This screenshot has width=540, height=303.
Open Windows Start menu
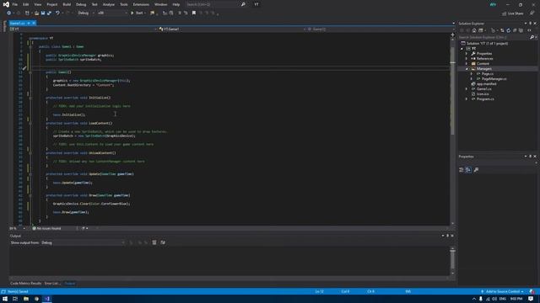pos(5,299)
